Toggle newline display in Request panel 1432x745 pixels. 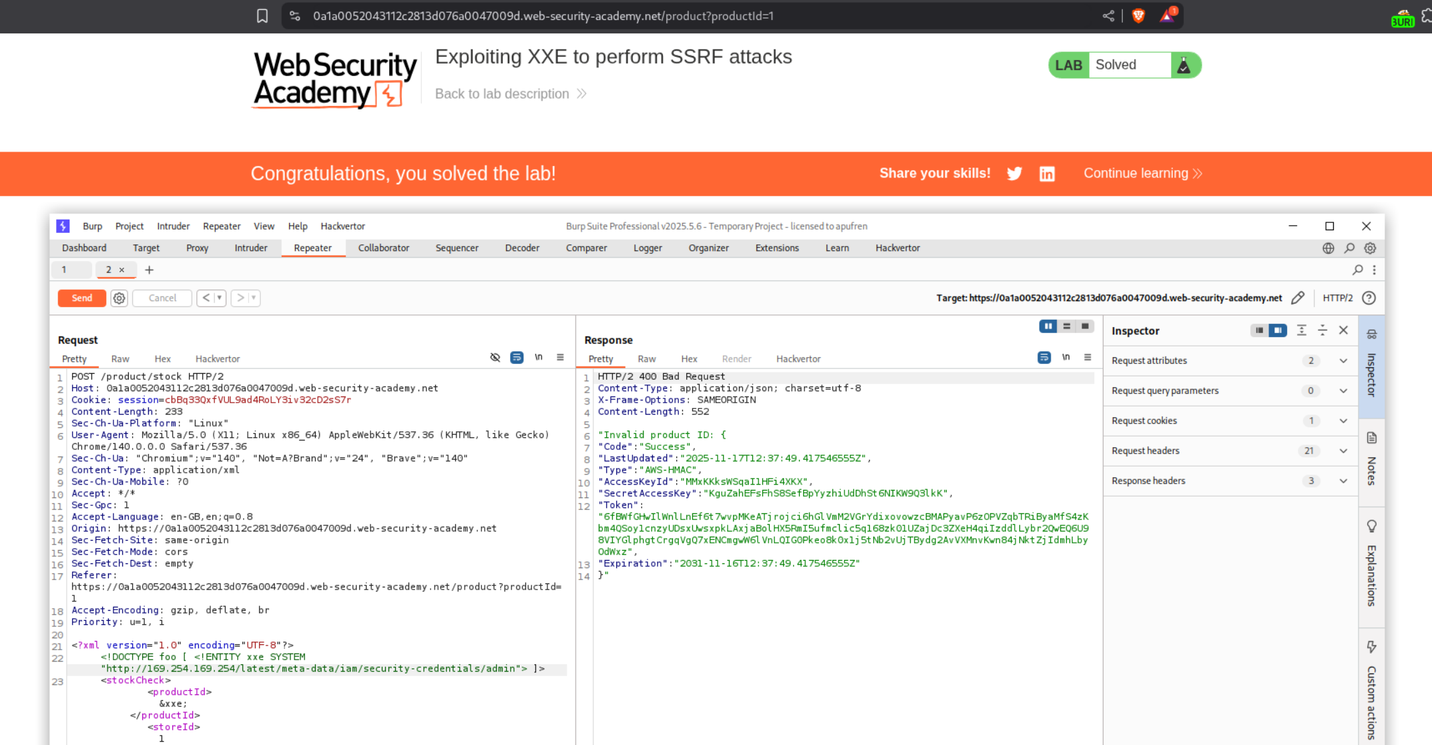click(x=538, y=358)
